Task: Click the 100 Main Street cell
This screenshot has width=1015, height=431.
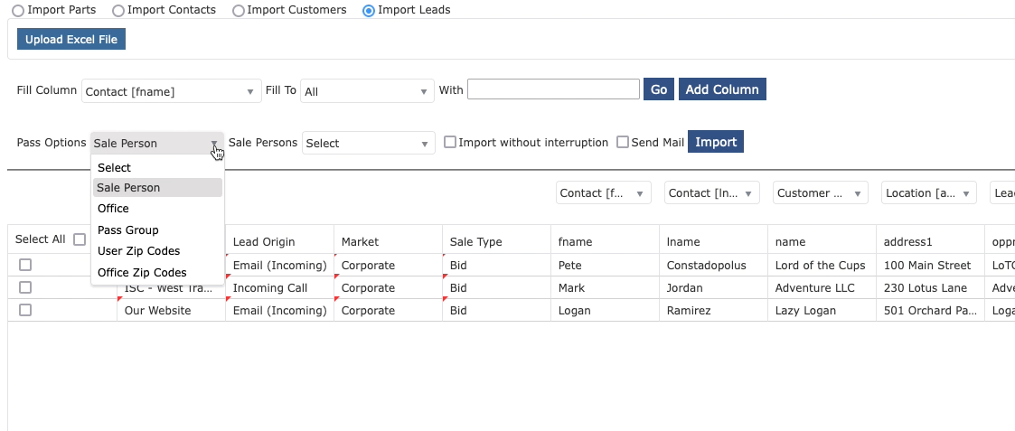Action: click(930, 266)
